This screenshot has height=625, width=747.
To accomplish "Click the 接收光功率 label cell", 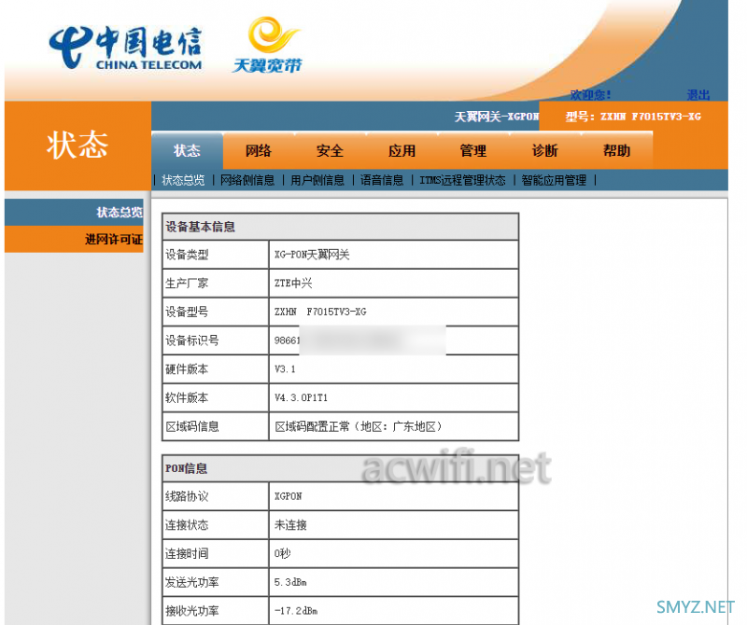I will 216,611.
